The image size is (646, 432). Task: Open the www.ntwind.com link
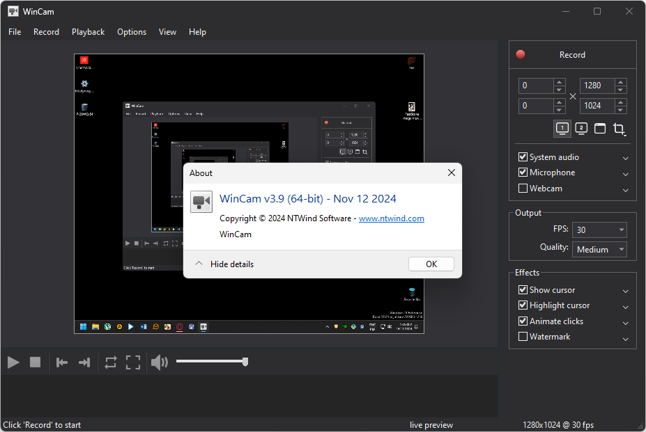coord(392,218)
